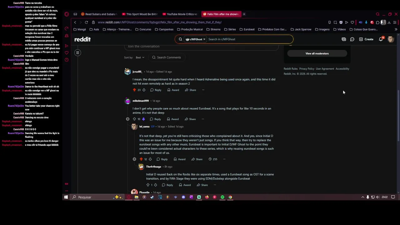Open more options on The4rthsaga's comment
Image resolution: width=400 pixels, height=225 pixels.
[215, 185]
